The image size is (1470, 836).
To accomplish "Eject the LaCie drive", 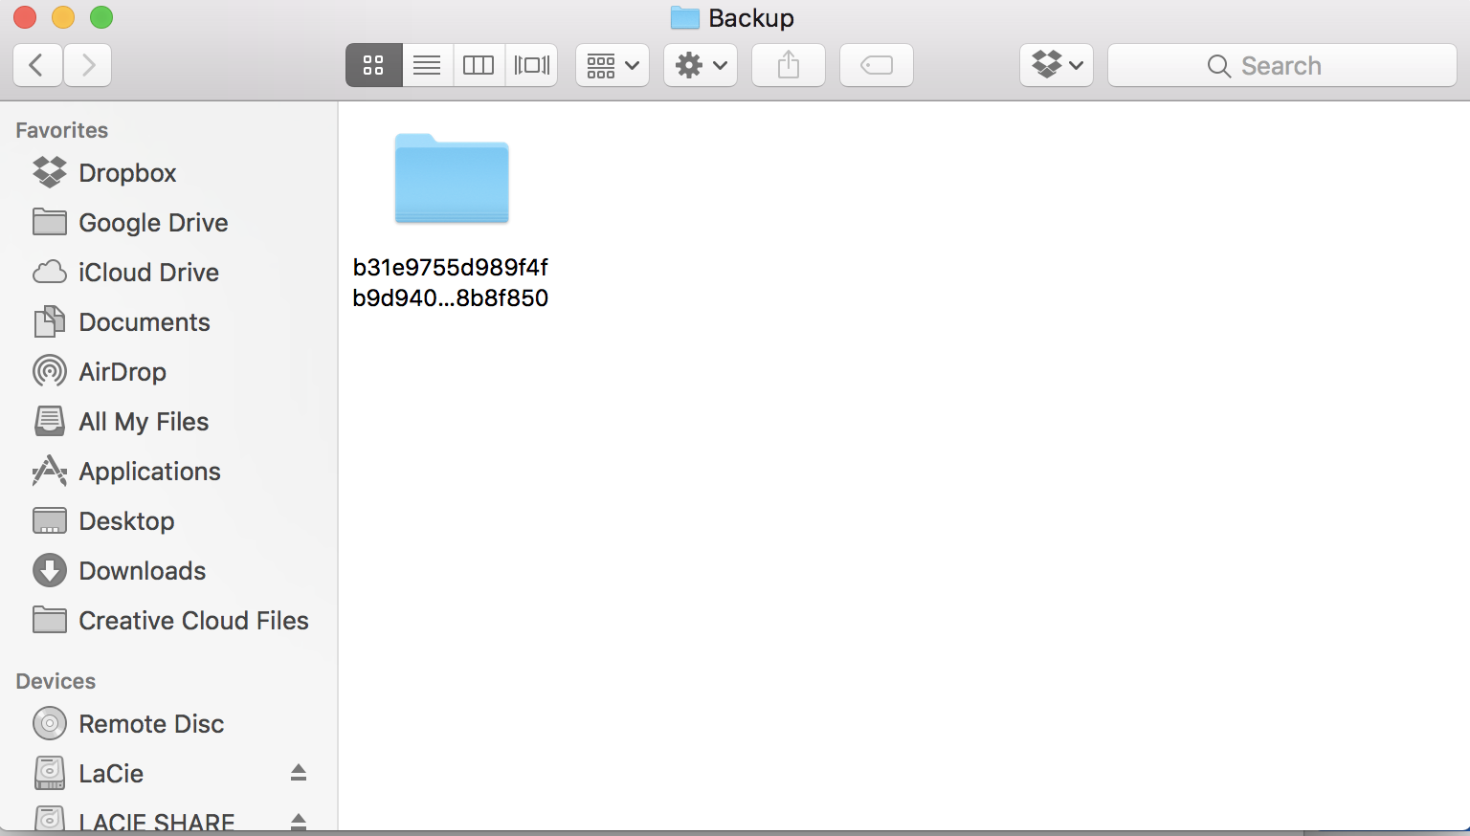I will (298, 773).
